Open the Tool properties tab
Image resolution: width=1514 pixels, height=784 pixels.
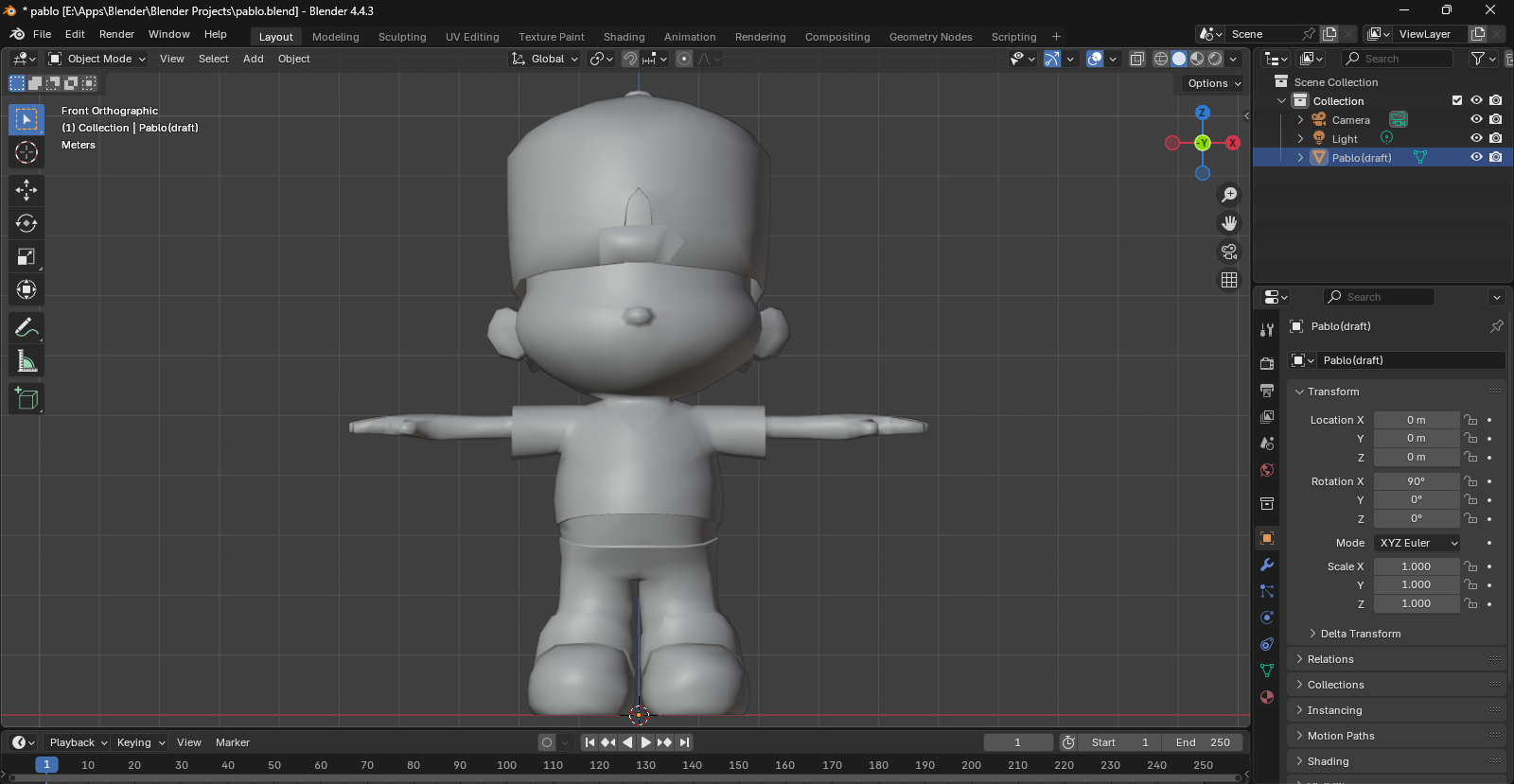1267,330
